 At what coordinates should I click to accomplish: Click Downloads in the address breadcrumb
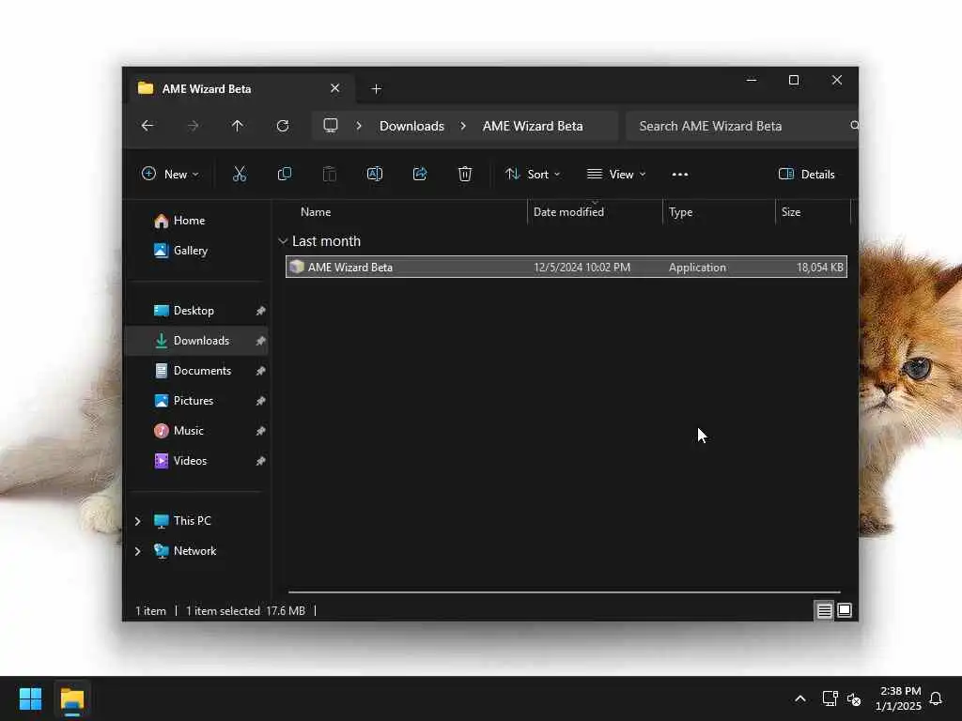(411, 126)
